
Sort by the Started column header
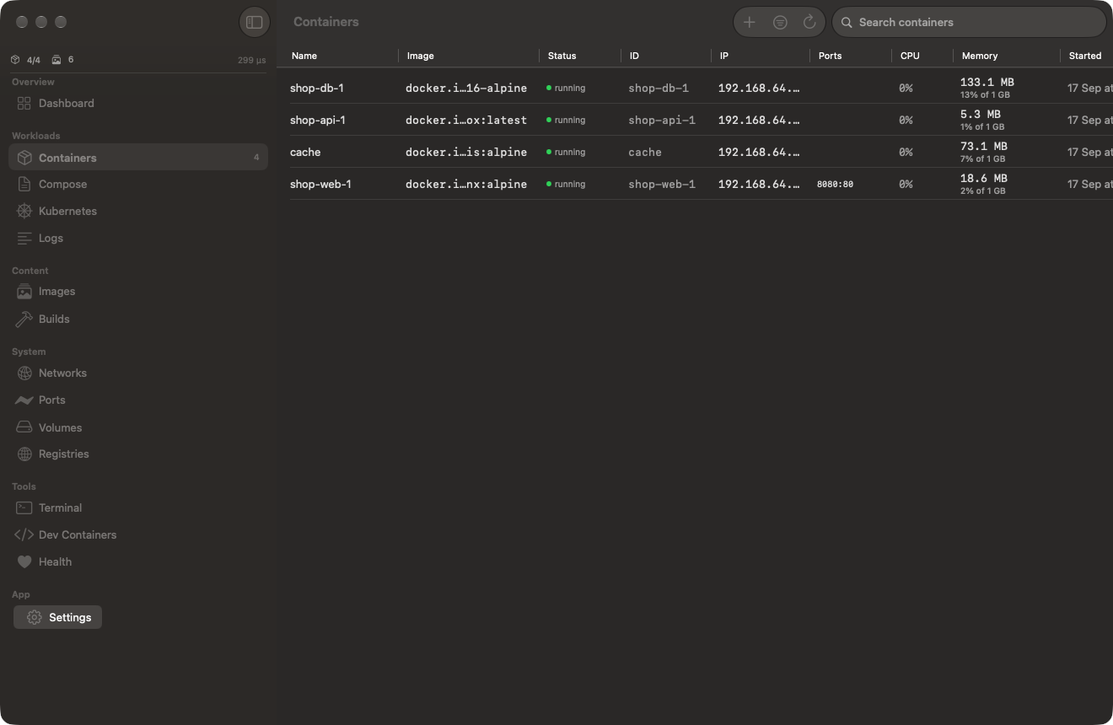click(1085, 56)
